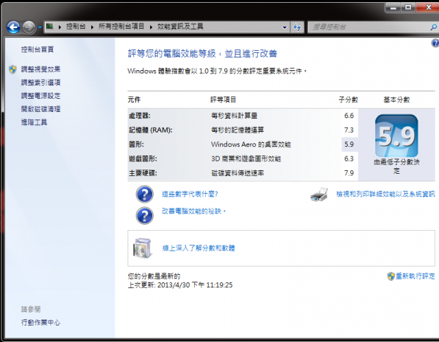The width and height of the screenshot is (439, 342).
Task: Open 這些數字代表什麼? link
Action: tap(190, 194)
